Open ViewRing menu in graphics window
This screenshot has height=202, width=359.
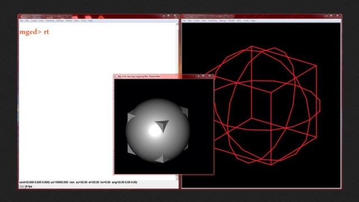click(213, 21)
